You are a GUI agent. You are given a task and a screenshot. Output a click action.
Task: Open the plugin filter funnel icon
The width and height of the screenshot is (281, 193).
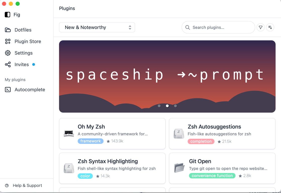tap(261, 27)
